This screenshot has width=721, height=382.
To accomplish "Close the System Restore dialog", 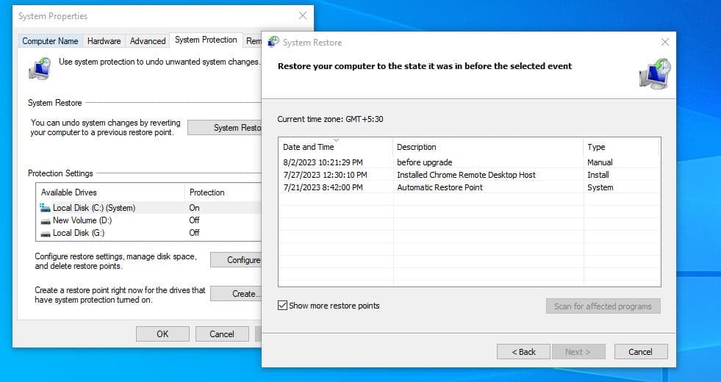I will coord(664,42).
